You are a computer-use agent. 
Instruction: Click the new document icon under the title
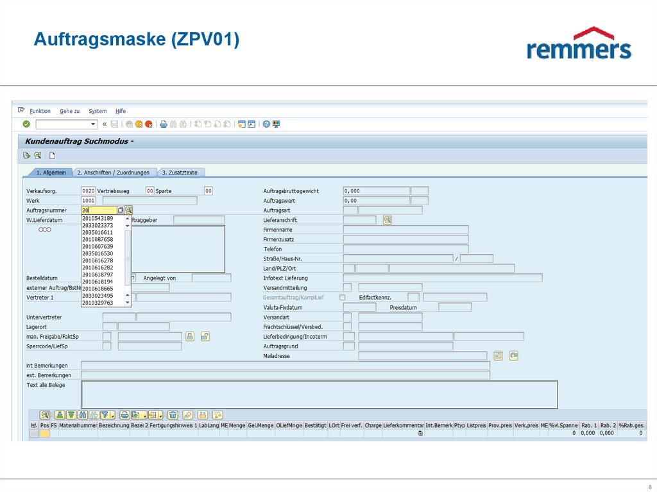pos(53,155)
